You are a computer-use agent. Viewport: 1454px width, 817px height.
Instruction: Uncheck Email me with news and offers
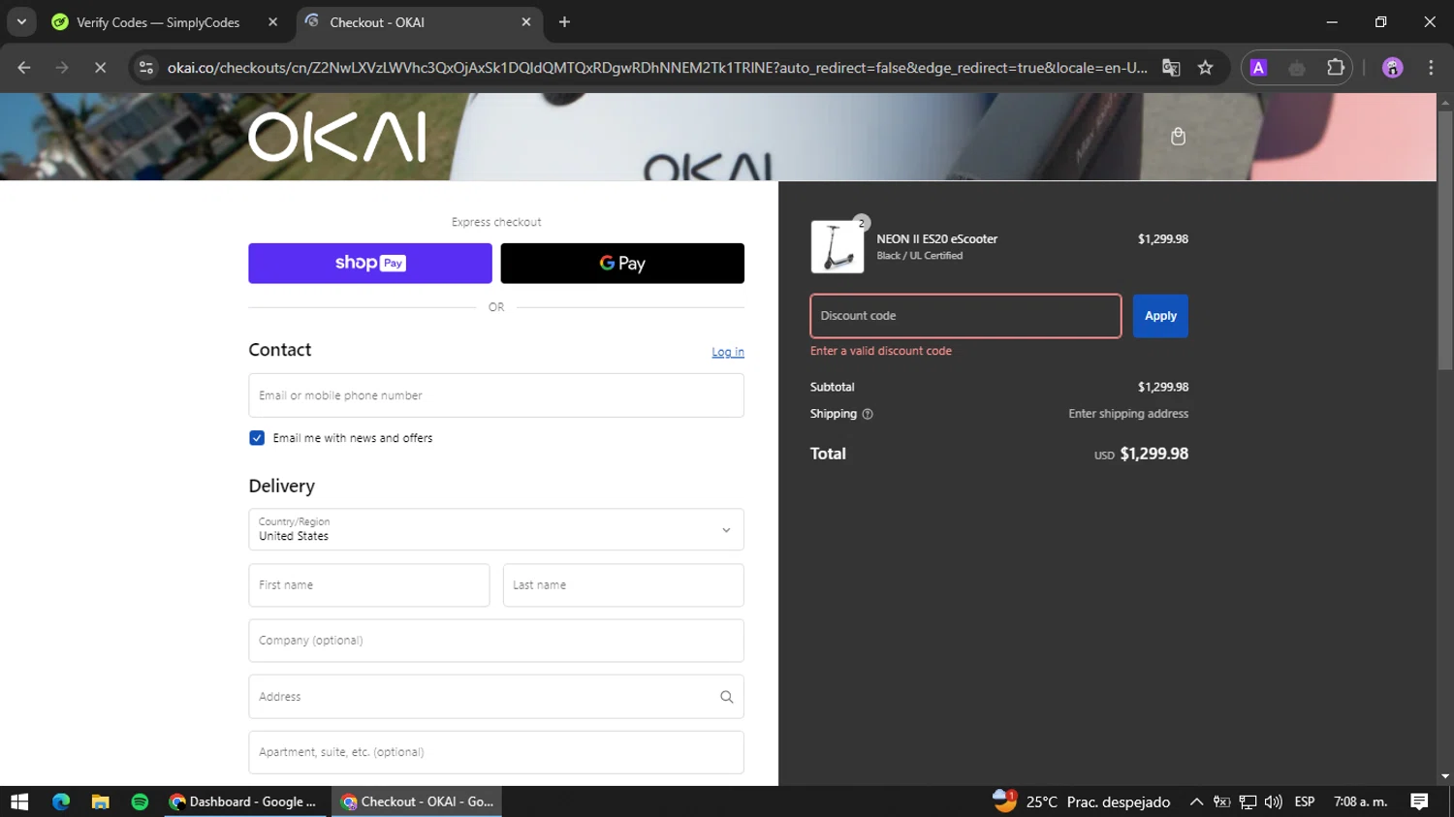click(257, 438)
